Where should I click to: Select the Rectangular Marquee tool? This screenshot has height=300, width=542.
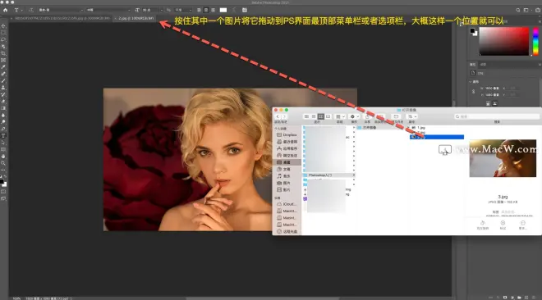tap(3, 33)
